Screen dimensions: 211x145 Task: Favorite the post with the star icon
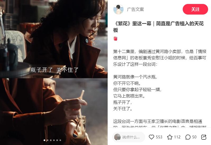[x=169, y=137]
